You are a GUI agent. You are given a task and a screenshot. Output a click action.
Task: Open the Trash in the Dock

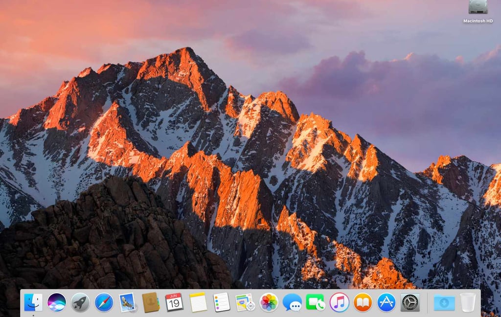coord(468,302)
